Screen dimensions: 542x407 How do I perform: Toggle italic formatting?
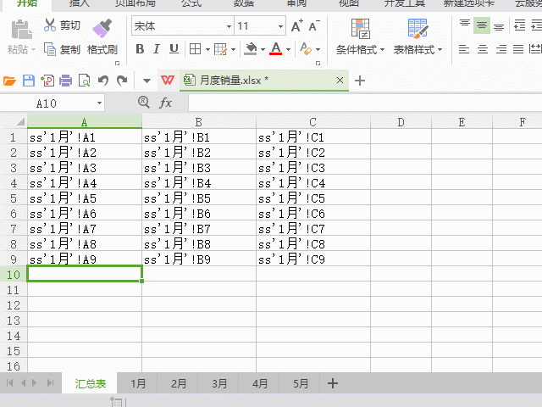coord(157,49)
